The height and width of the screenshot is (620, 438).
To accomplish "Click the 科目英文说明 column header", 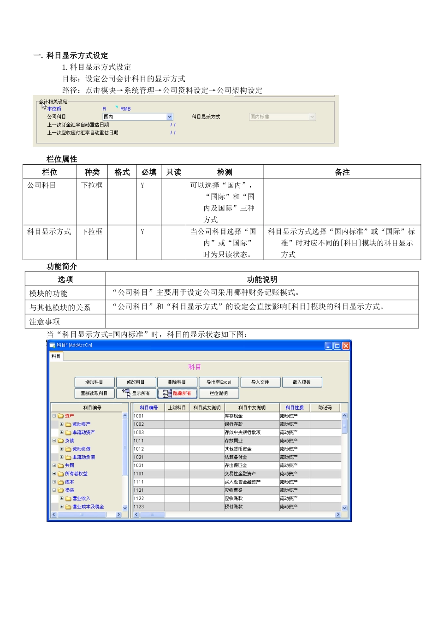I will [x=207, y=408].
